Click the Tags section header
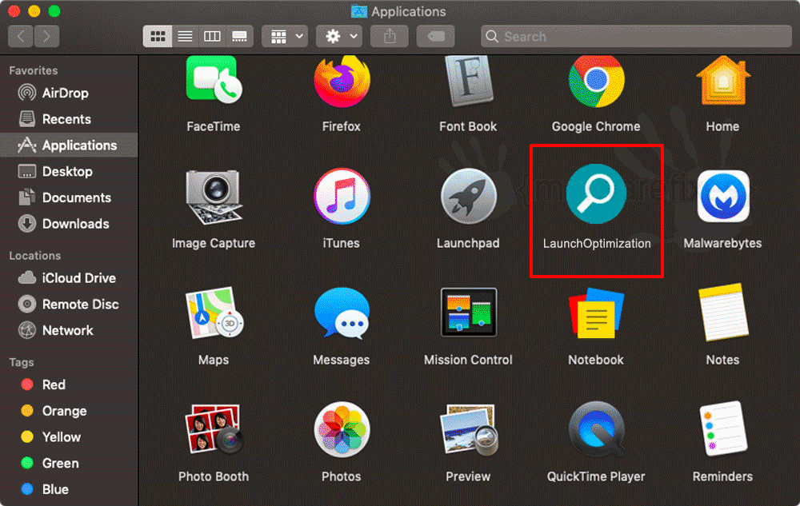 (x=22, y=363)
